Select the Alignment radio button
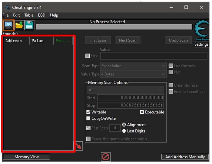This screenshot has width=212, height=164. tap(124, 124)
